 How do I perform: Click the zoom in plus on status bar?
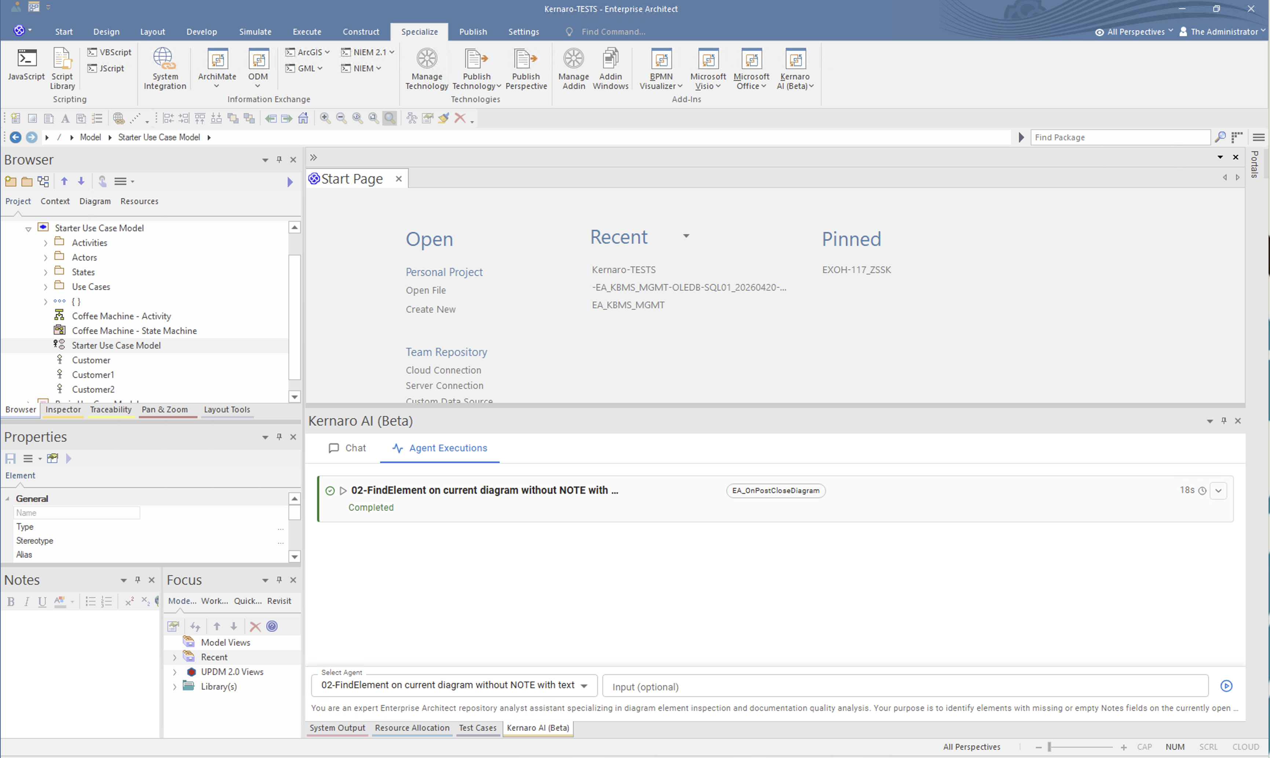coord(1123,747)
